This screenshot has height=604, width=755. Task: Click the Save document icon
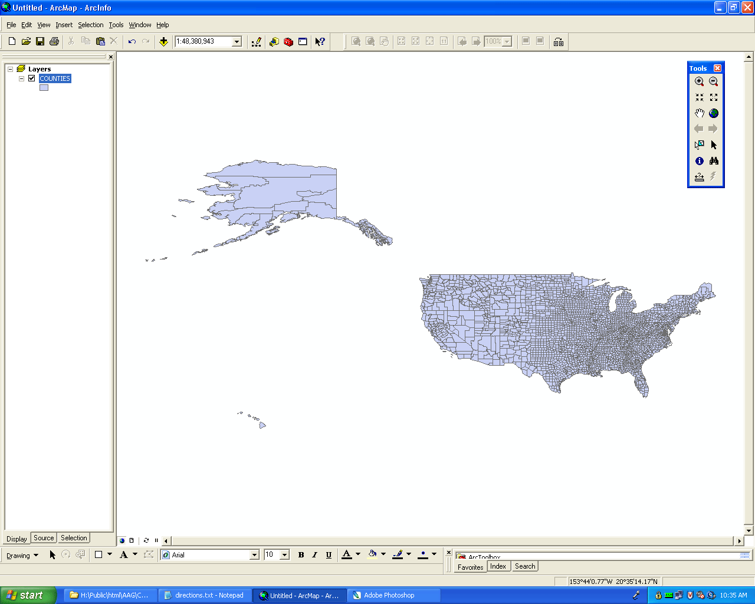[40, 41]
